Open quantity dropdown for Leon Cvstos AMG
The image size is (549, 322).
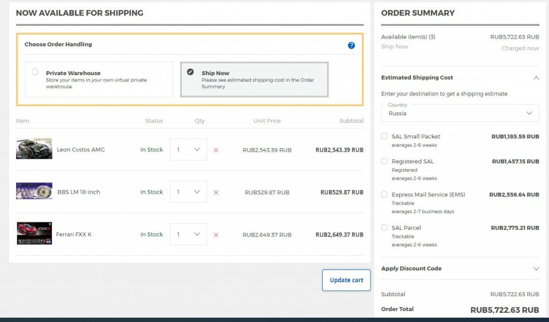(188, 150)
